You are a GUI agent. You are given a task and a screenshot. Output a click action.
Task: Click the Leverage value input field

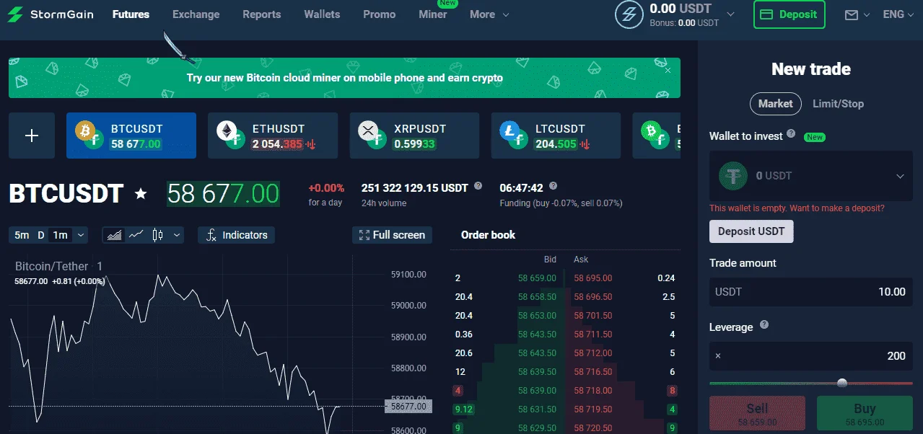click(811, 356)
